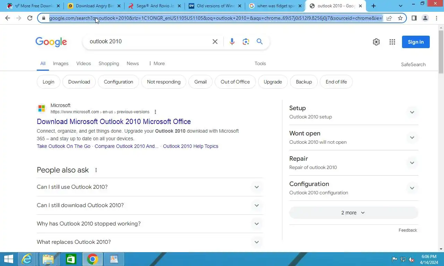Open the Store app on taskbar
This screenshot has height=266, width=444.
tap(71, 259)
